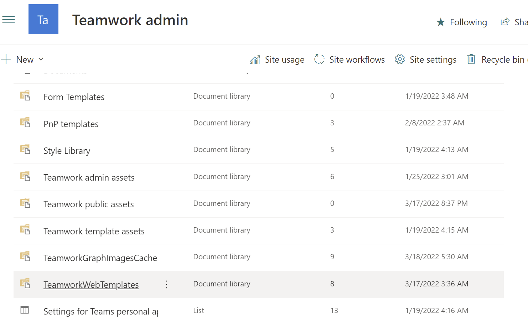
Task: Open the Form Templates library
Action: tap(74, 97)
